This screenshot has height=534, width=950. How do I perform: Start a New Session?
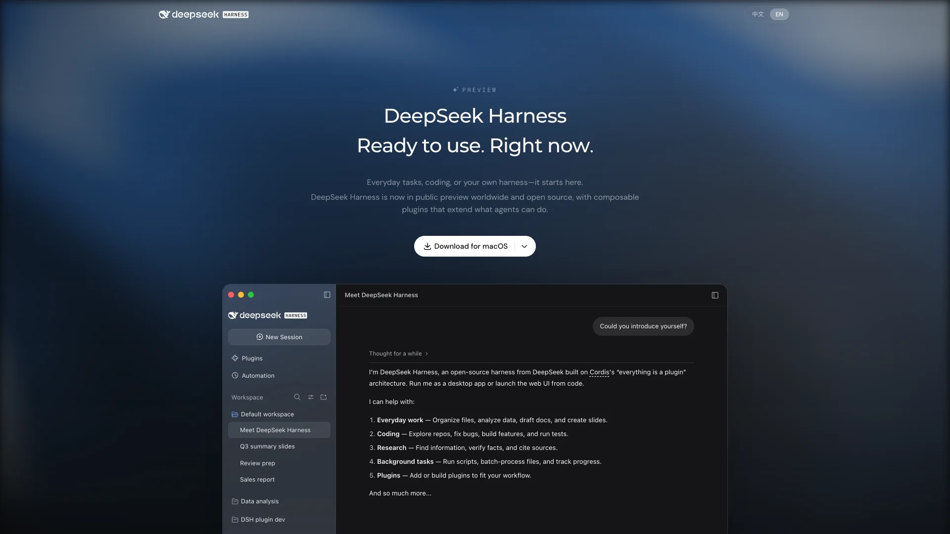pyautogui.click(x=279, y=337)
